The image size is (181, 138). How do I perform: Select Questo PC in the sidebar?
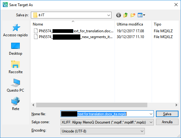pyautogui.click(x=15, y=85)
